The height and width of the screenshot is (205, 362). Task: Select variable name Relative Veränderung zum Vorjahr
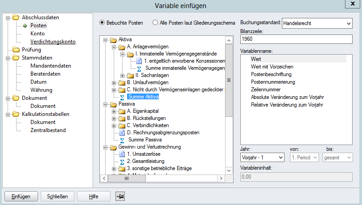[x=287, y=105]
